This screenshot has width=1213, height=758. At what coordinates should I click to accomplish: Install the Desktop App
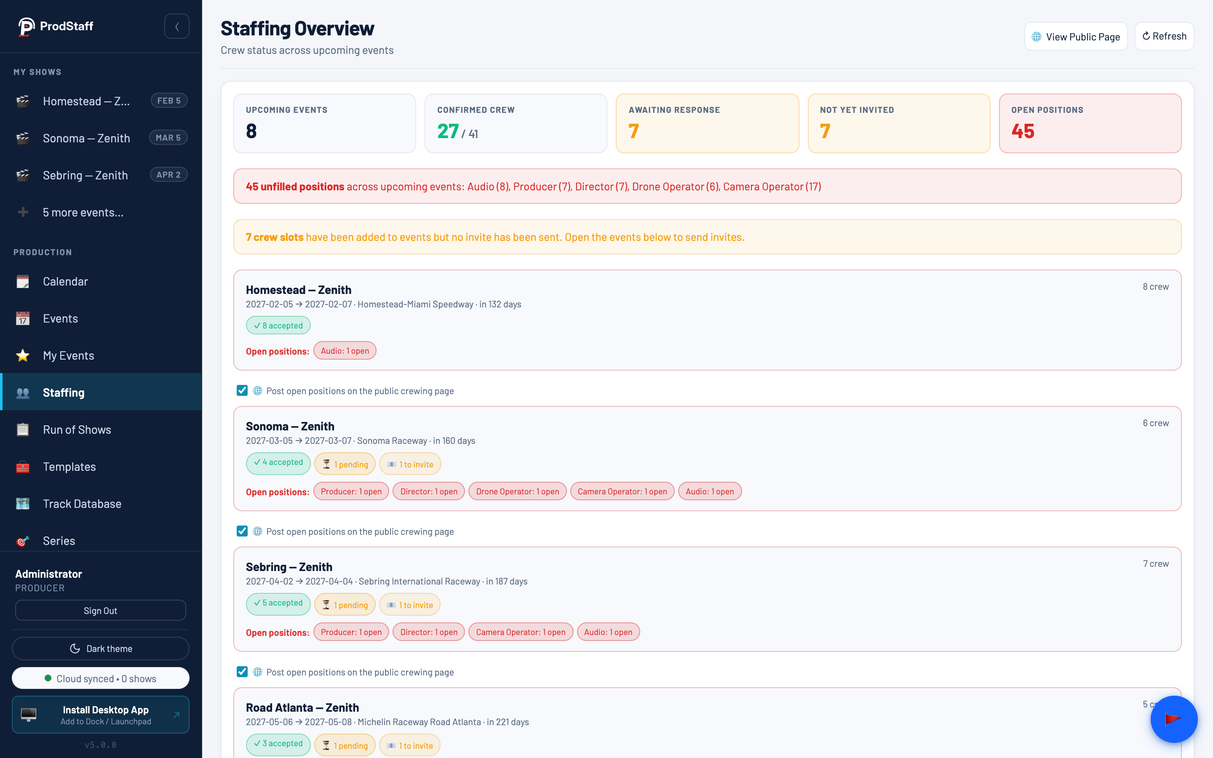(x=100, y=714)
